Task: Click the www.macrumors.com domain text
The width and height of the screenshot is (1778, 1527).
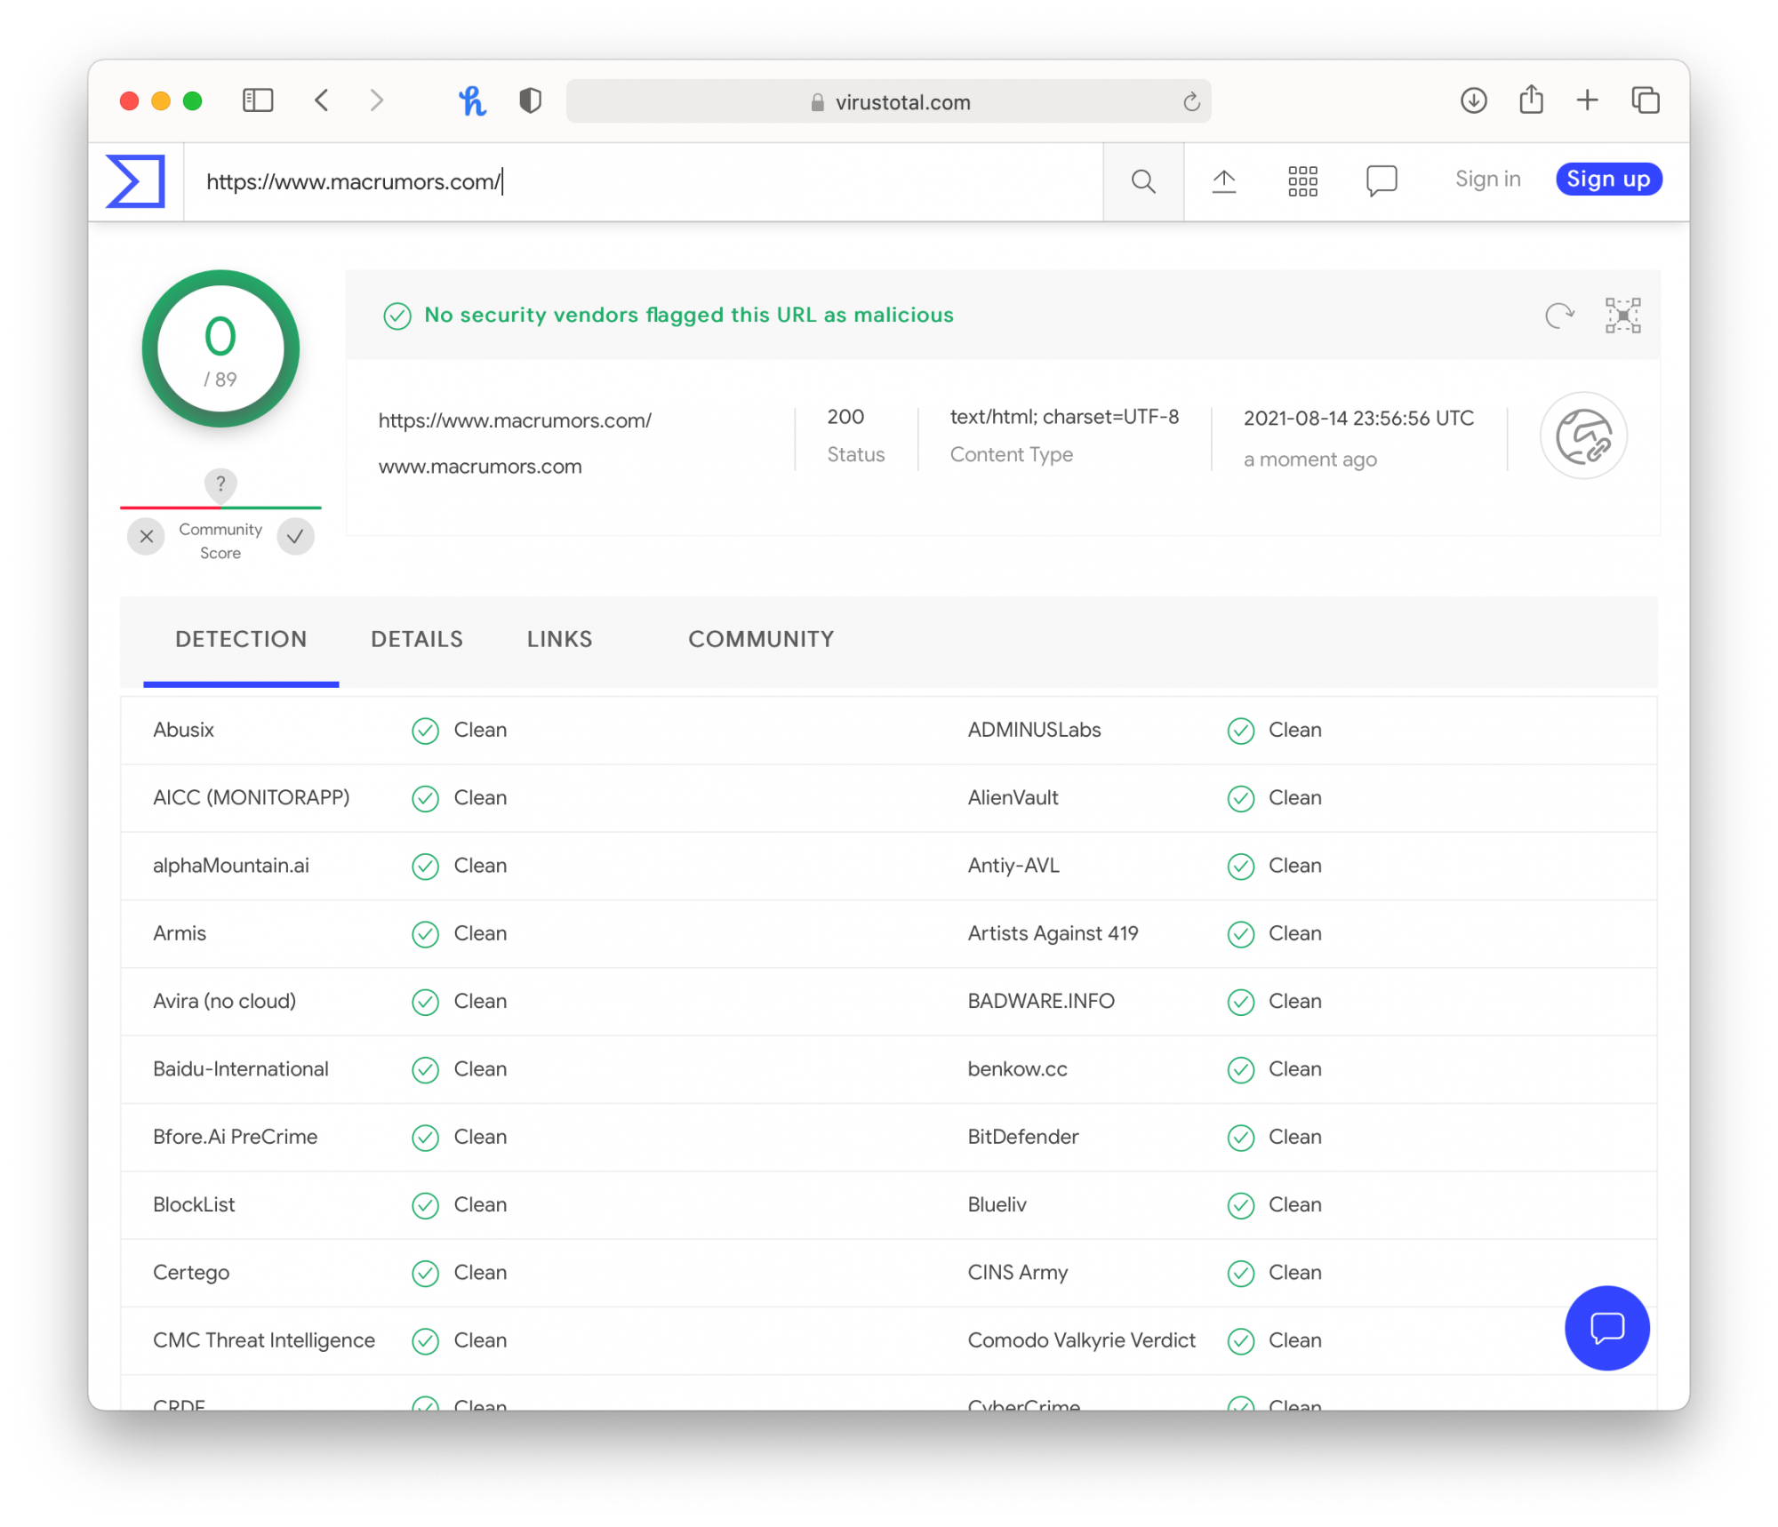Action: (480, 467)
